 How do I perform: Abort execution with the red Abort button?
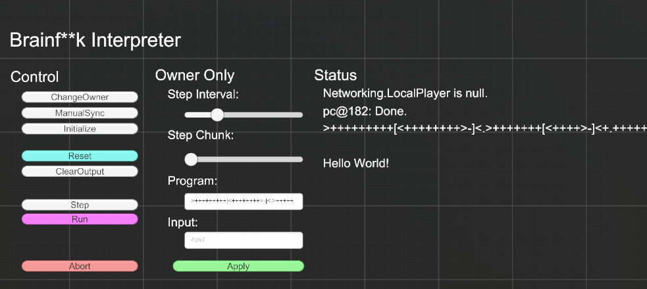[x=80, y=266]
